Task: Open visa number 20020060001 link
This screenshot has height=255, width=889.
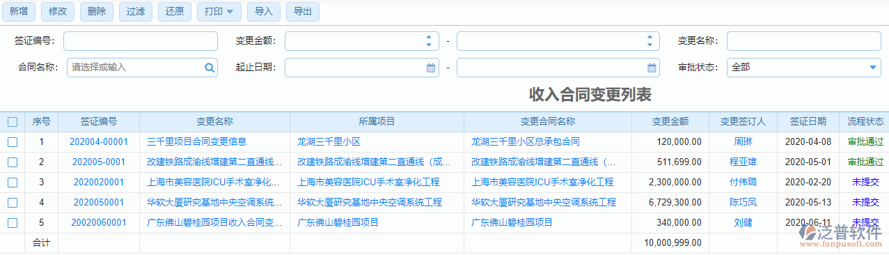Action: coord(99,223)
